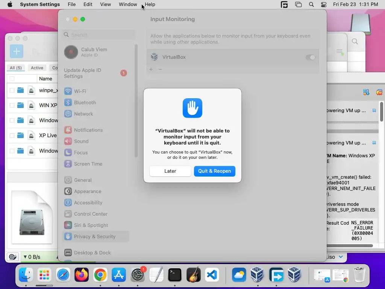
Task: Toggle the snail speed-limit icon in status bar
Action: click(x=13, y=257)
